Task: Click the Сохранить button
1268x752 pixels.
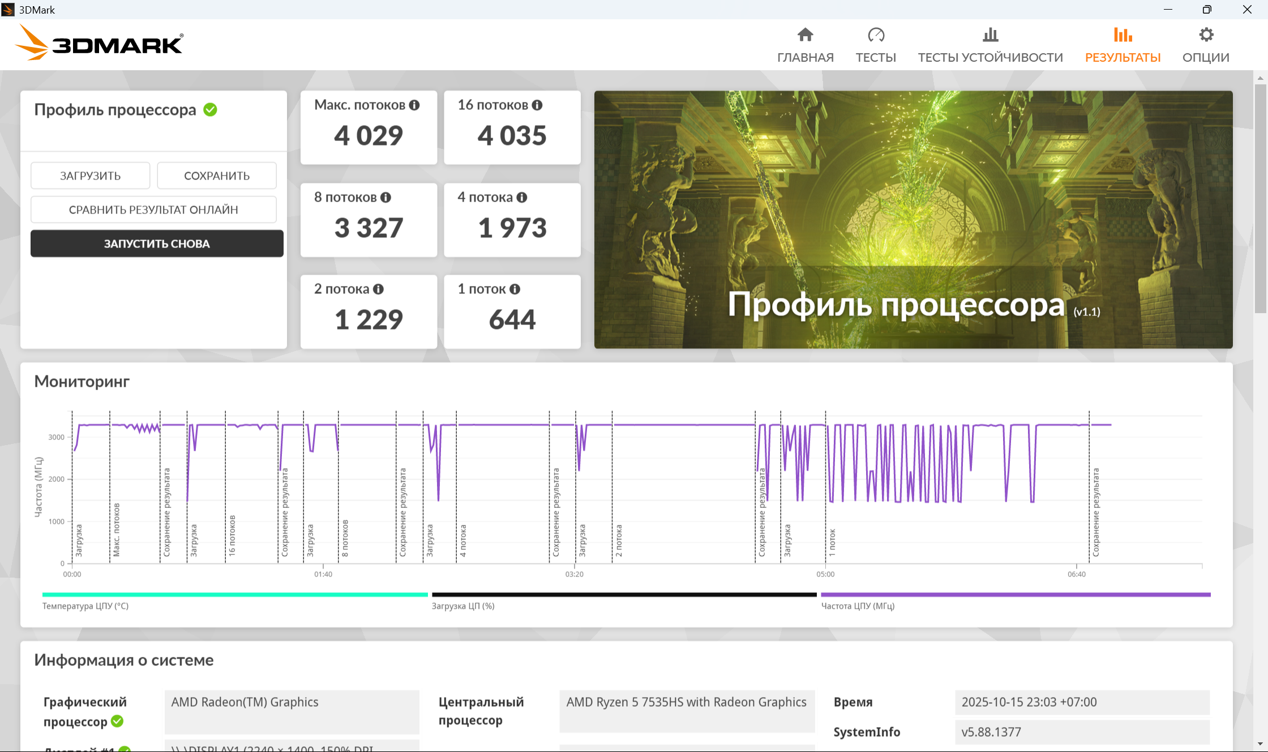Action: [217, 176]
